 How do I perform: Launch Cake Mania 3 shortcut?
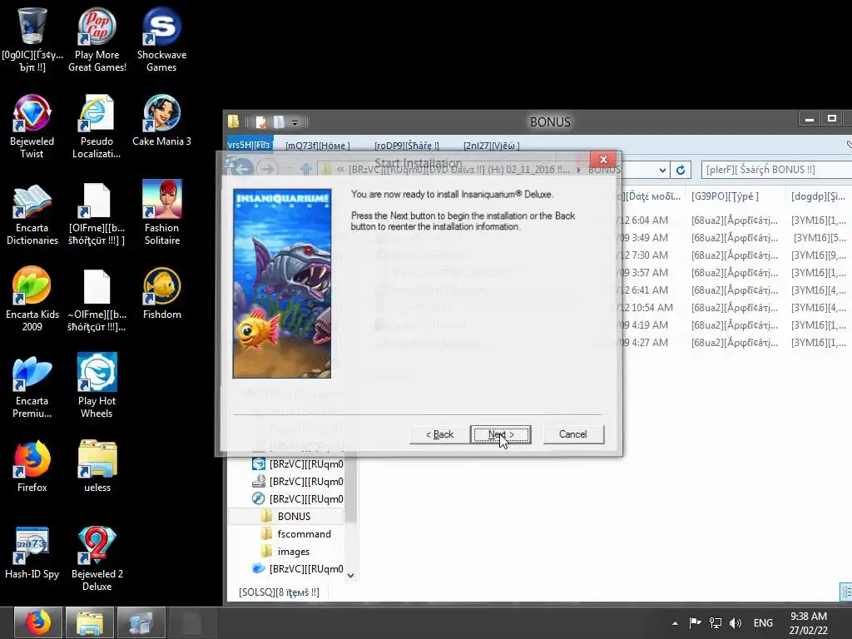click(161, 121)
